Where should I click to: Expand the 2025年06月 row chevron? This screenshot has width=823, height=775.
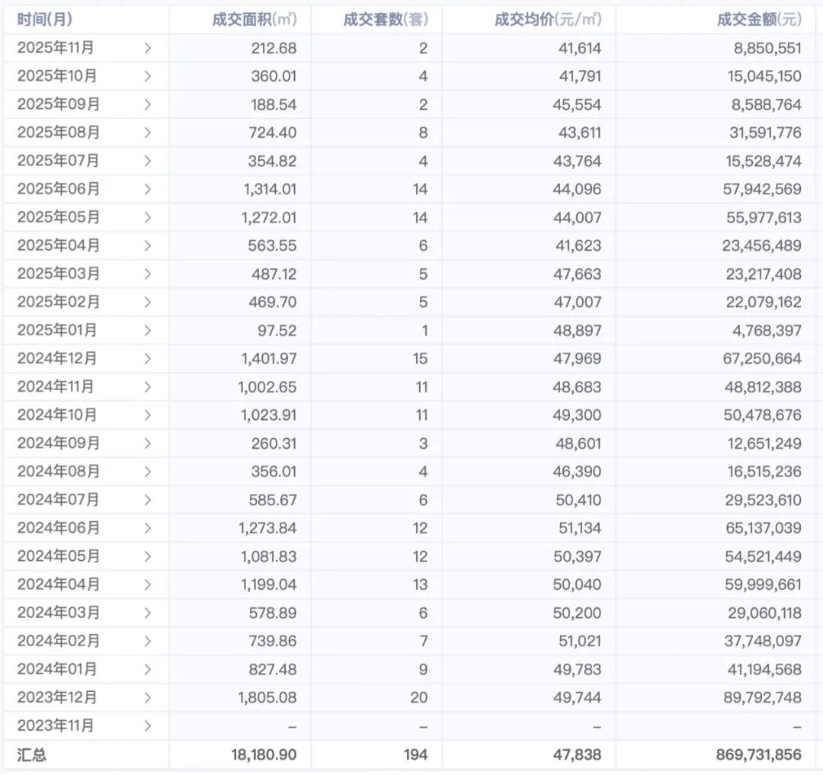[147, 189]
